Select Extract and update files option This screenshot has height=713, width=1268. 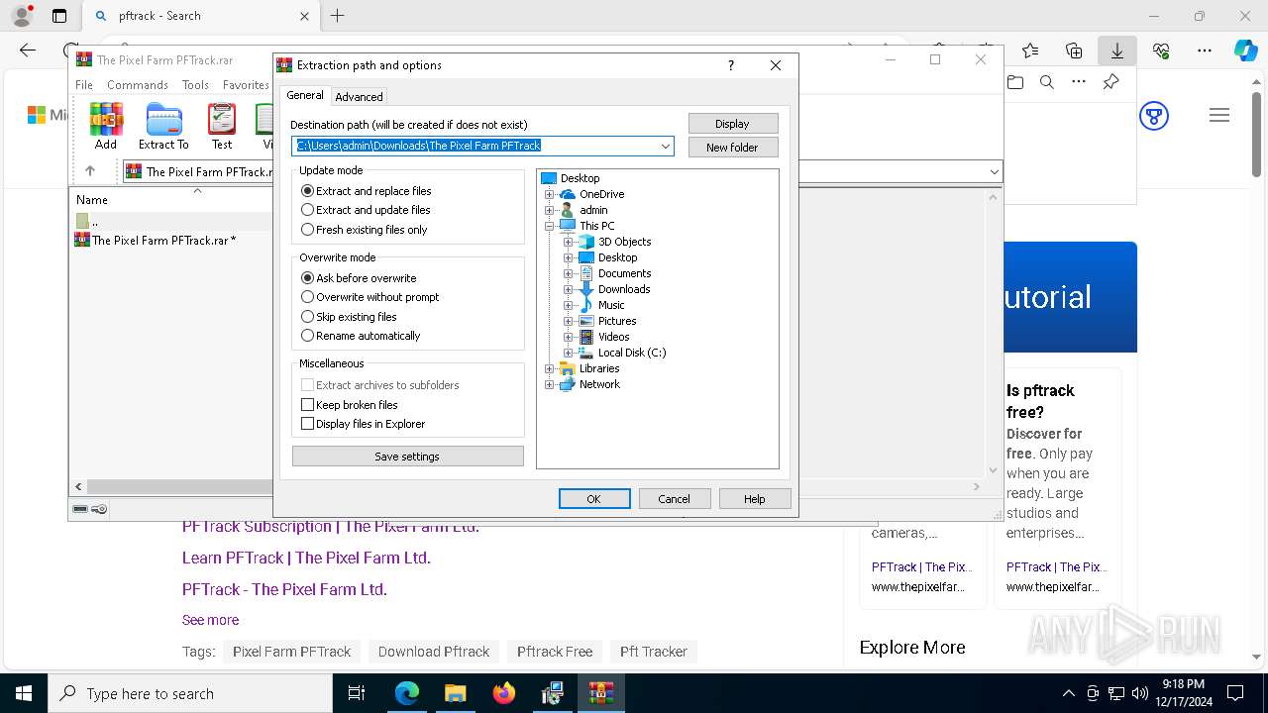pyautogui.click(x=366, y=210)
